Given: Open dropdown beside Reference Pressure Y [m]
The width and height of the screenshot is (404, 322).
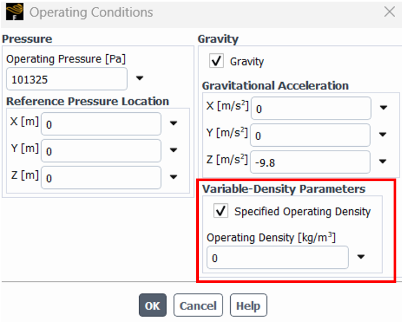Looking at the screenshot, I should (174, 150).
